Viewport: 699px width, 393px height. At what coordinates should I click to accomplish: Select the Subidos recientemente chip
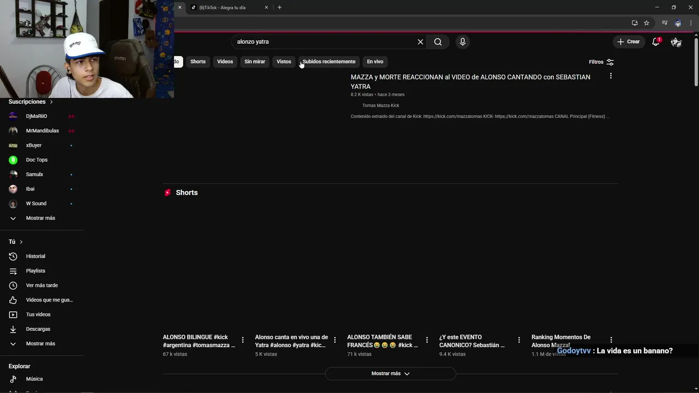pyautogui.click(x=329, y=62)
